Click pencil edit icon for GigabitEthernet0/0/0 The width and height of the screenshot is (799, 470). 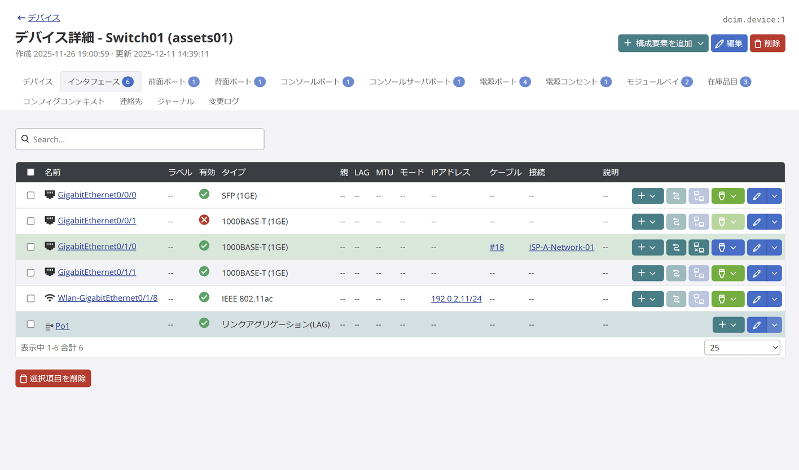[x=757, y=196]
